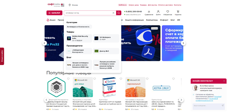Show previous banner slide arrow
227x112 pixels.
45,43
